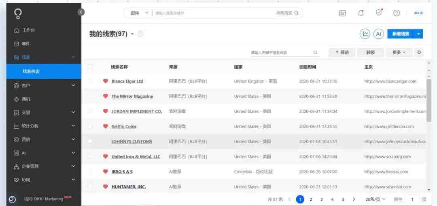Image resolution: width=437 pixels, height=206 pixels.
Task: Click the 筛选 filter button
Action: pos(342,52)
